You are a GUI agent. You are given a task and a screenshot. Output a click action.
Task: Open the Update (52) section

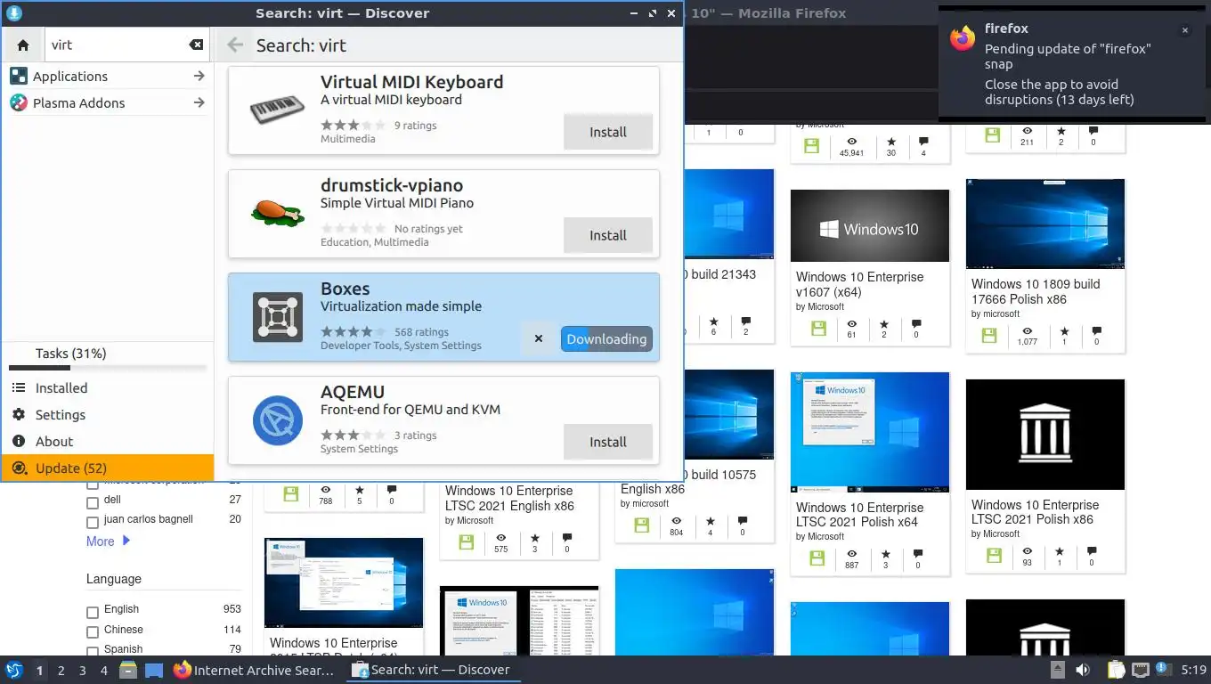tap(108, 468)
